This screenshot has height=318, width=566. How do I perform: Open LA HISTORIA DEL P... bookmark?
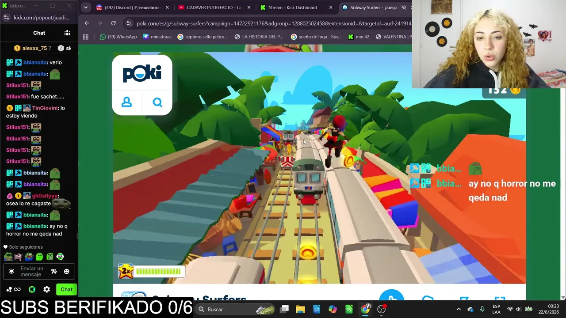pos(259,37)
